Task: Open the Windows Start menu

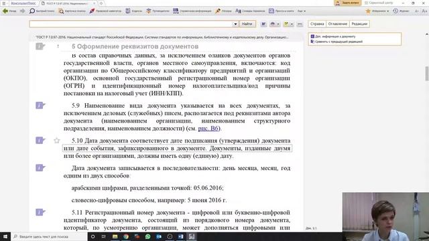Action: (5, 236)
